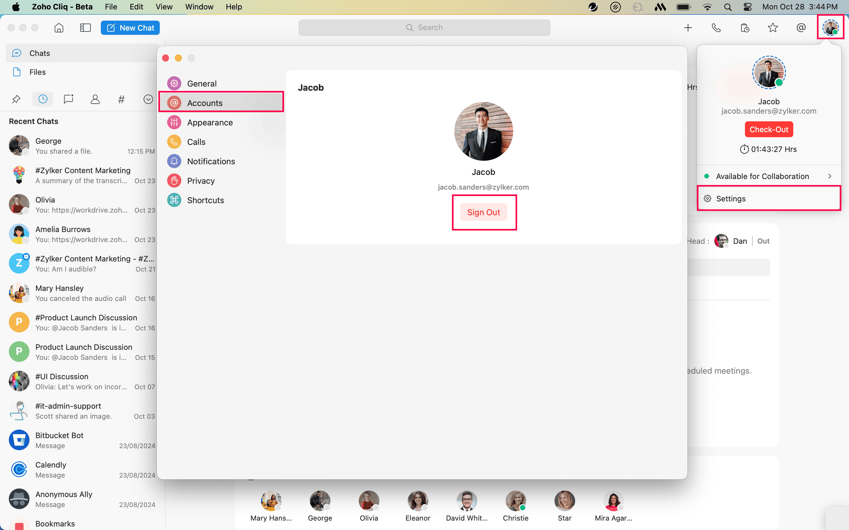
Task: Expand more filters circled chevron icon
Action: click(x=148, y=100)
